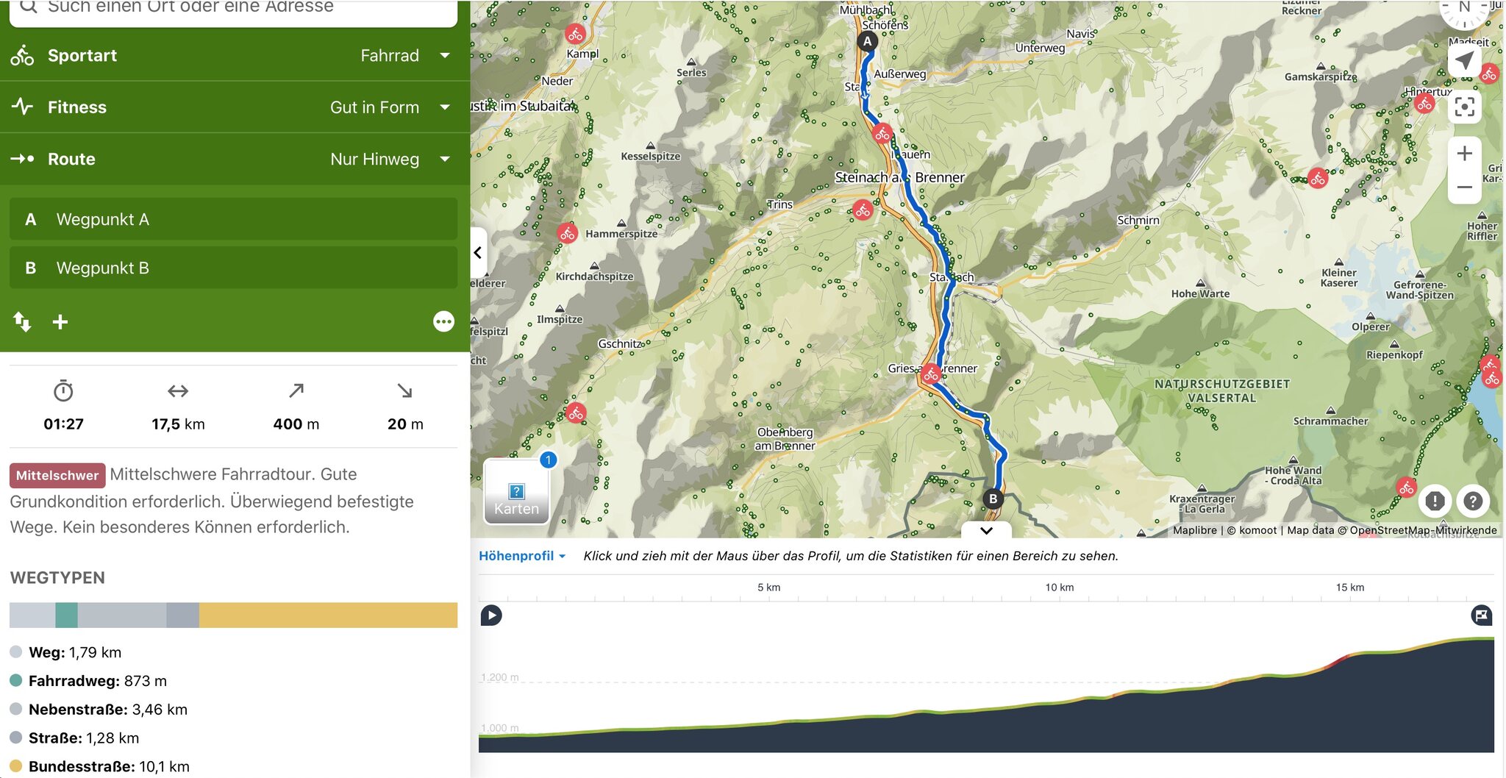Click the locate me arrow icon
The image size is (1506, 778).
point(1464,61)
